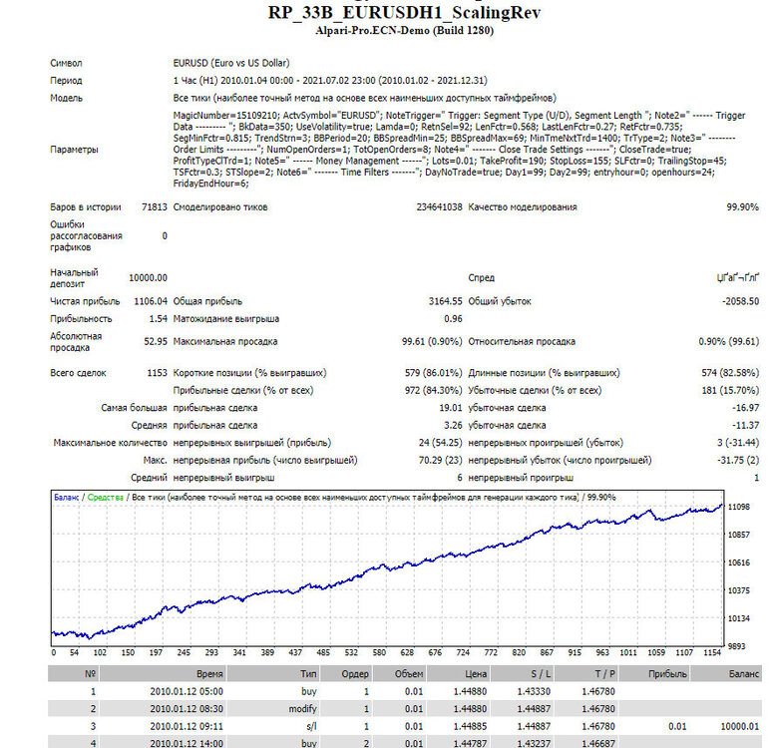Select the Модель row description text
Screen dimensions: 769x748
pyautogui.click(x=364, y=98)
